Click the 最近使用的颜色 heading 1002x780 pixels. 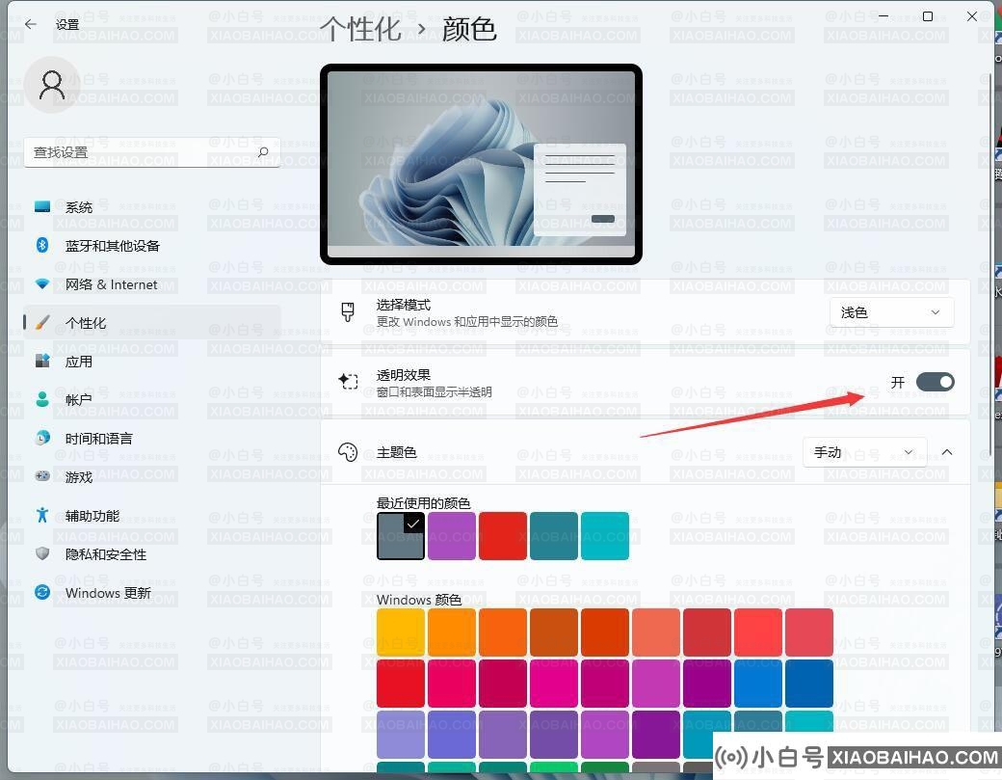423,503
